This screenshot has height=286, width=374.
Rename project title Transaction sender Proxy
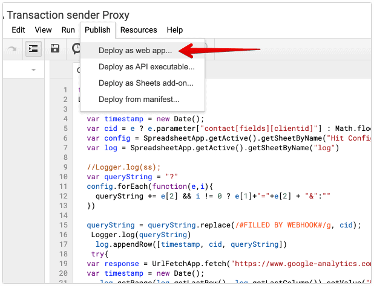pos(68,15)
